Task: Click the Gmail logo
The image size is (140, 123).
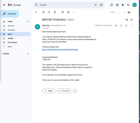Action: click(x=14, y=5)
